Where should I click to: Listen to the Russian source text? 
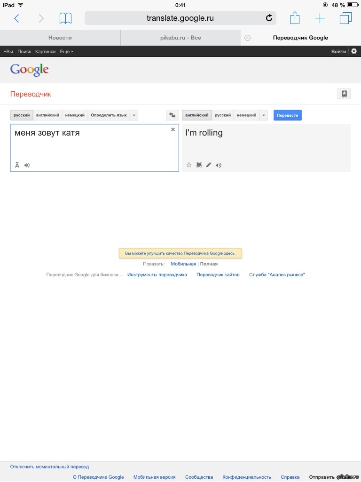(27, 165)
